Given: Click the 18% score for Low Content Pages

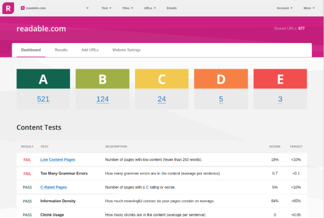Looking at the screenshot, I should coord(275,160).
